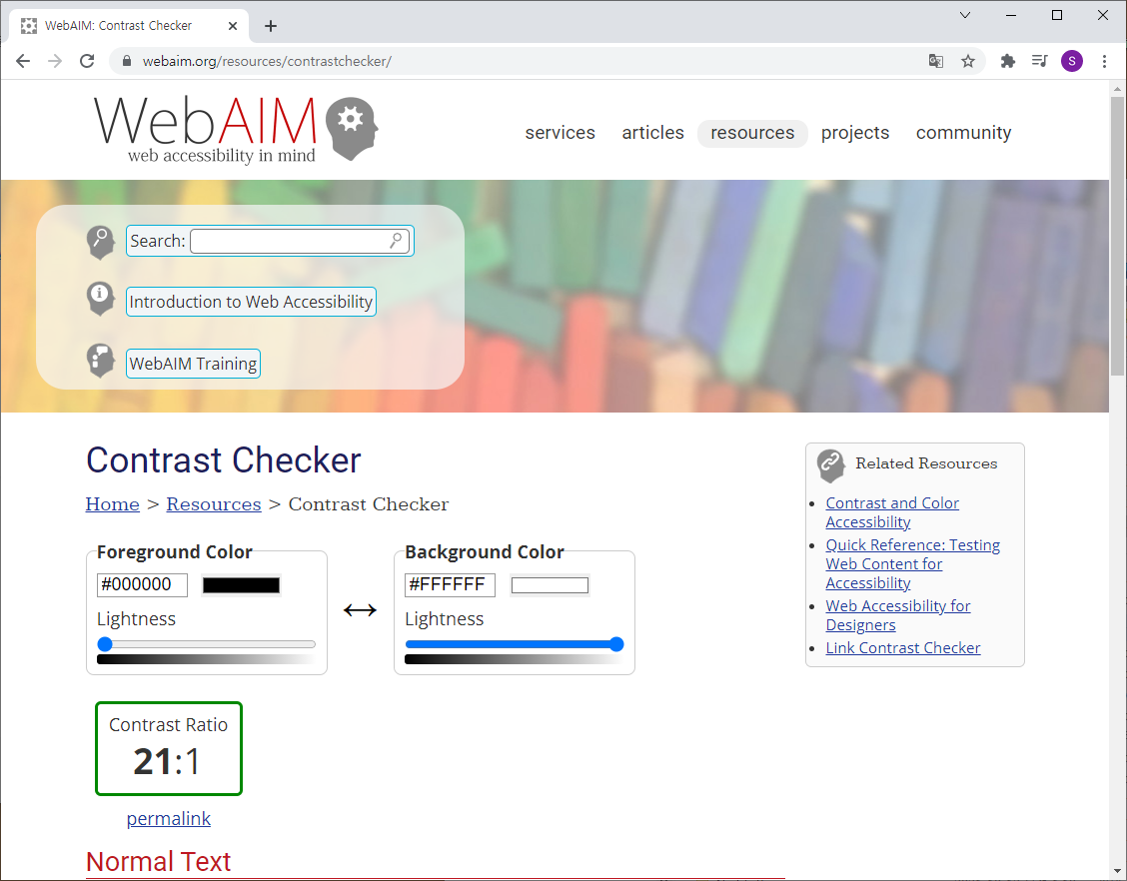Viewport: 1127px width, 881px height.
Task: Click the white background color swatch
Action: (550, 585)
